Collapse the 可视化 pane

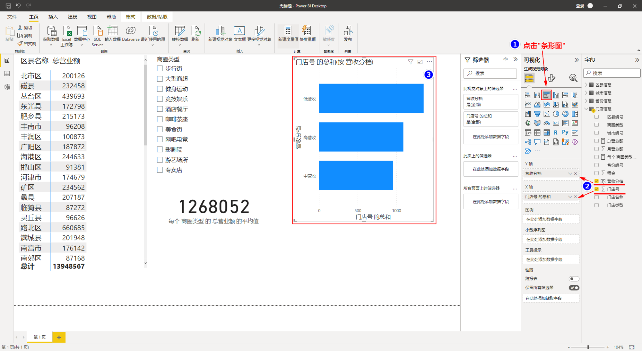pos(577,60)
